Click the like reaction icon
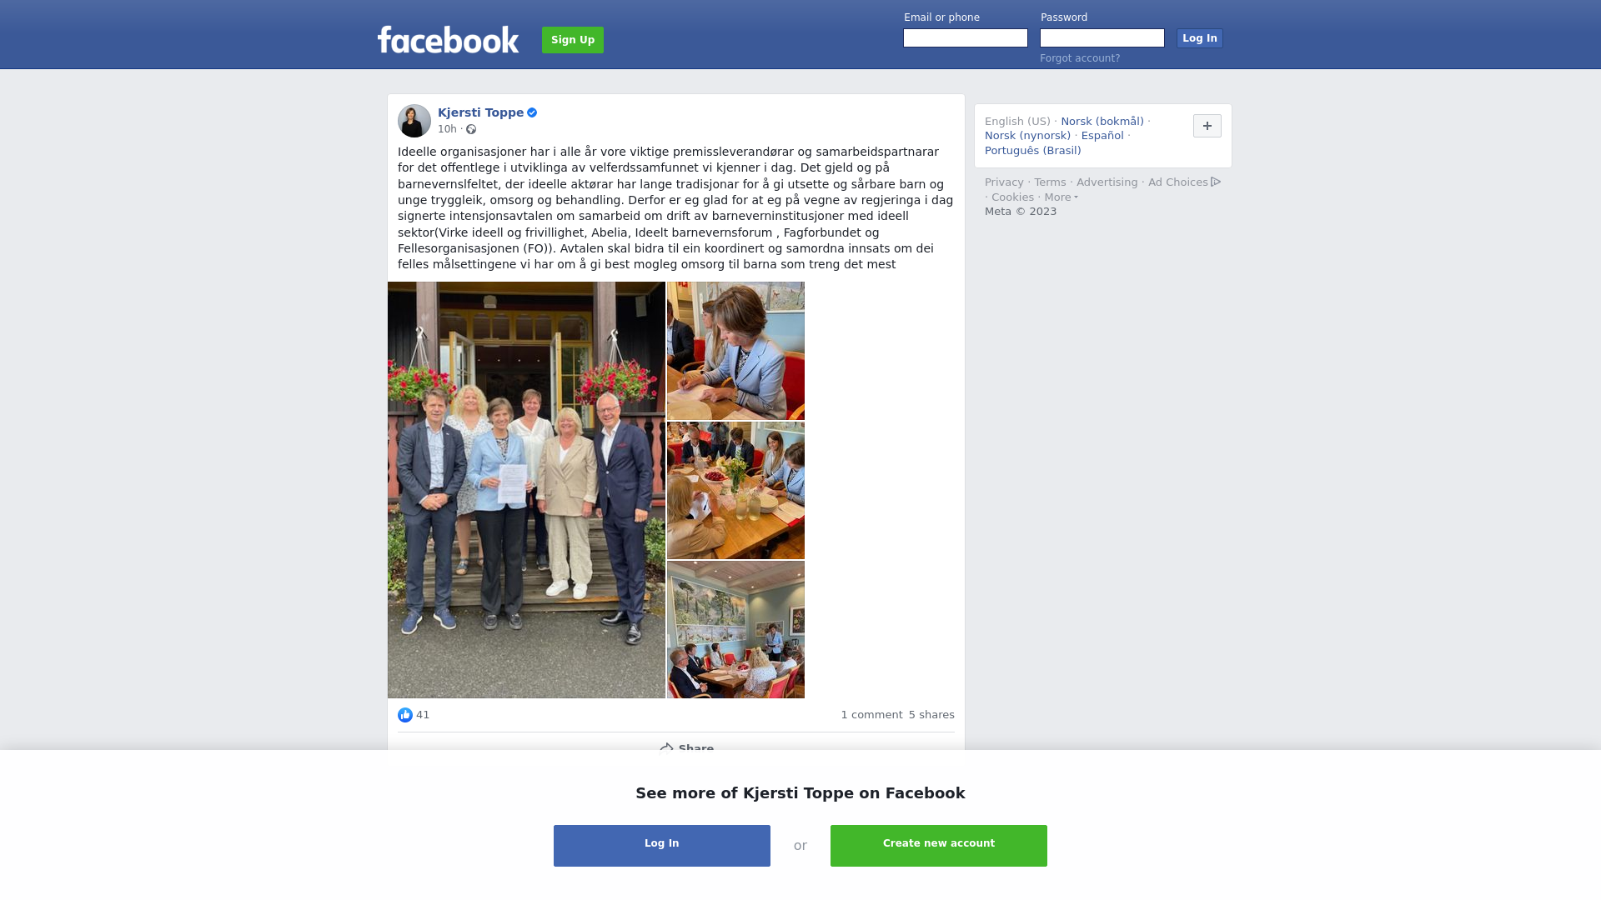The width and height of the screenshot is (1601, 900). pyautogui.click(x=405, y=715)
